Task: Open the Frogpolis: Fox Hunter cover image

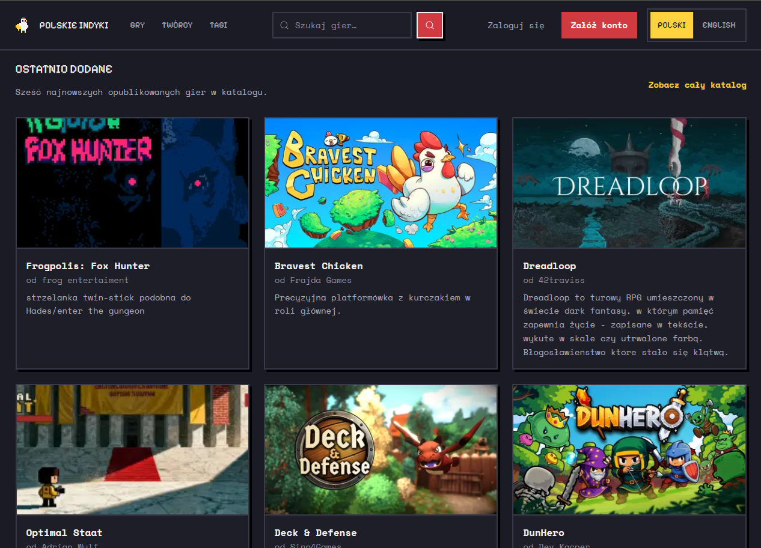Action: pyautogui.click(x=133, y=183)
